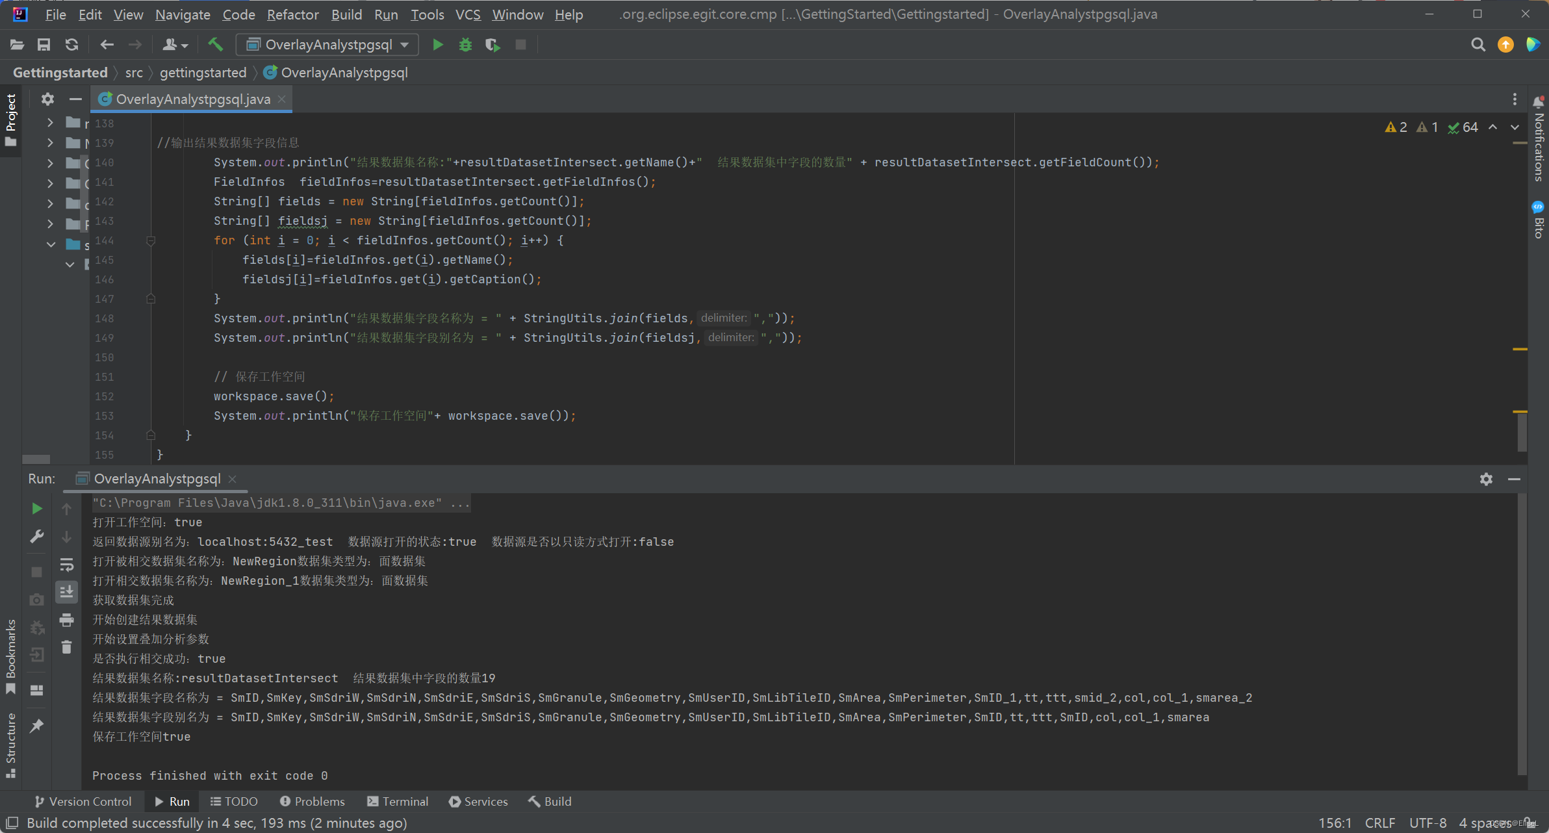
Task: Switch to the Terminal tool tab
Action: [x=398, y=801]
